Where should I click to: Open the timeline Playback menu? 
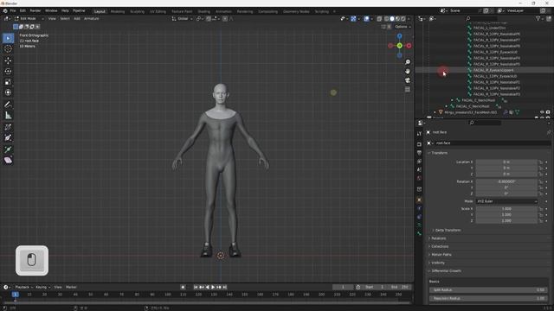point(23,288)
